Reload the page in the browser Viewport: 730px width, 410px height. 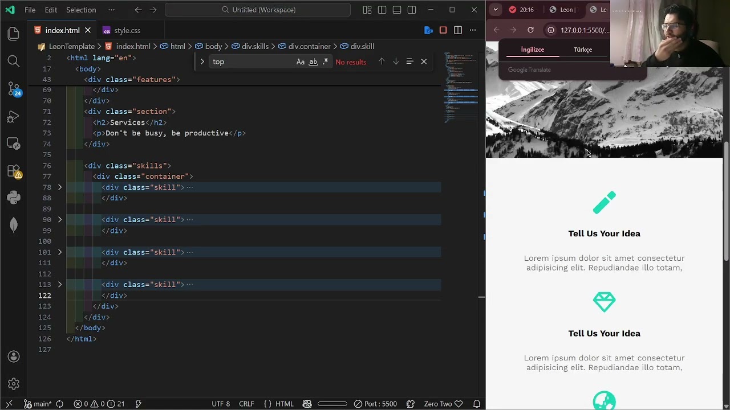point(530,30)
